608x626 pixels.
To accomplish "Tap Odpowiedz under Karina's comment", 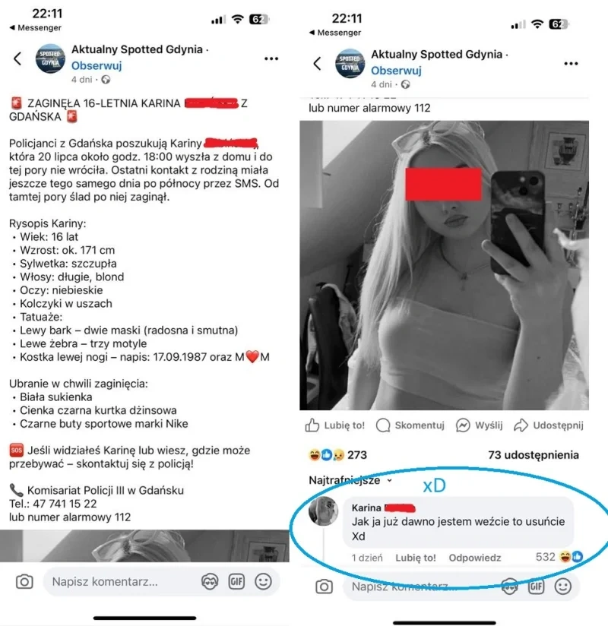I will click(x=474, y=558).
